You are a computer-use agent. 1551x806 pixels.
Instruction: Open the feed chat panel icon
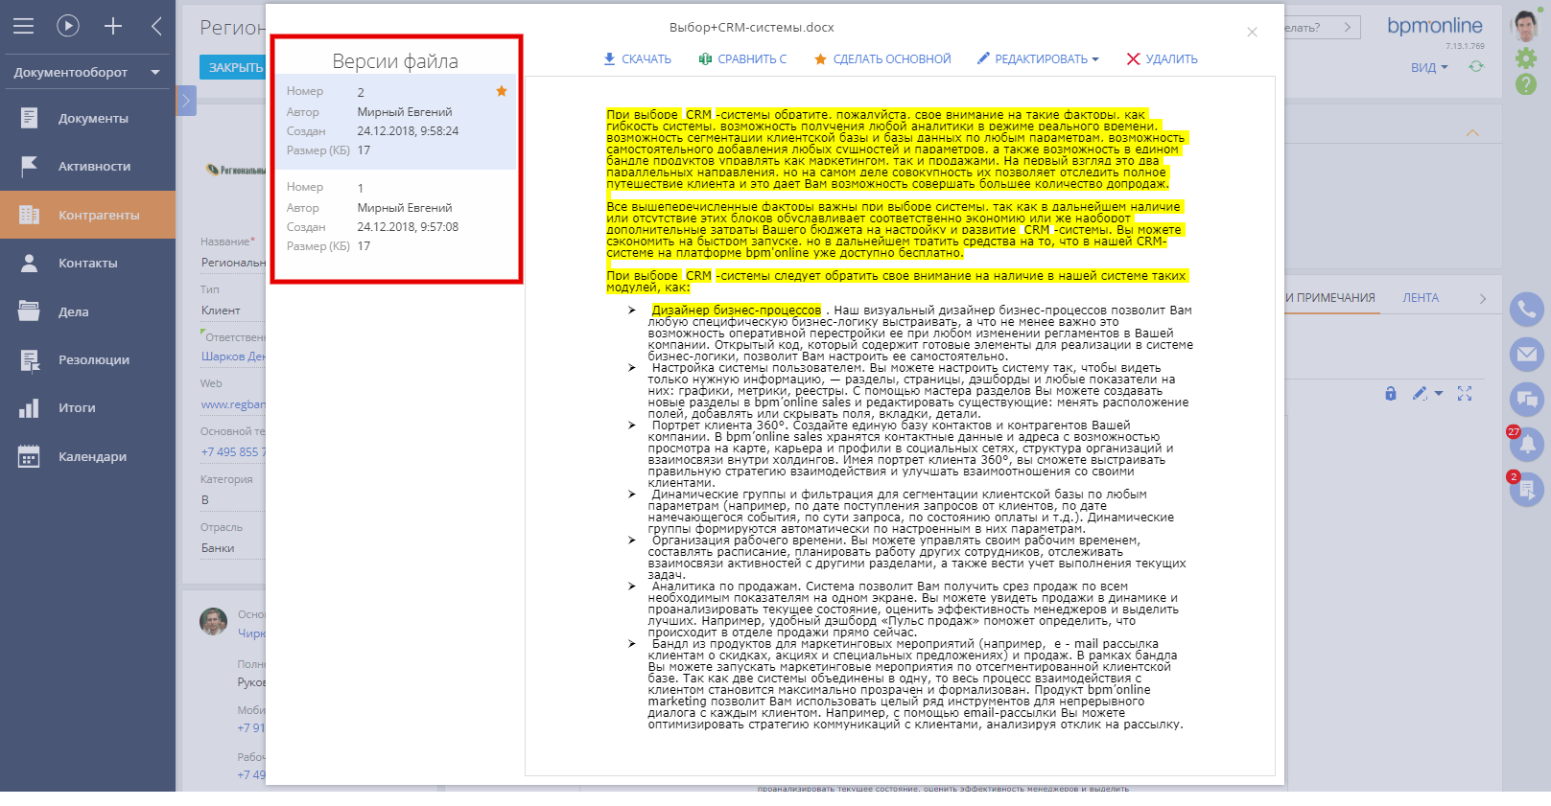click(x=1526, y=399)
